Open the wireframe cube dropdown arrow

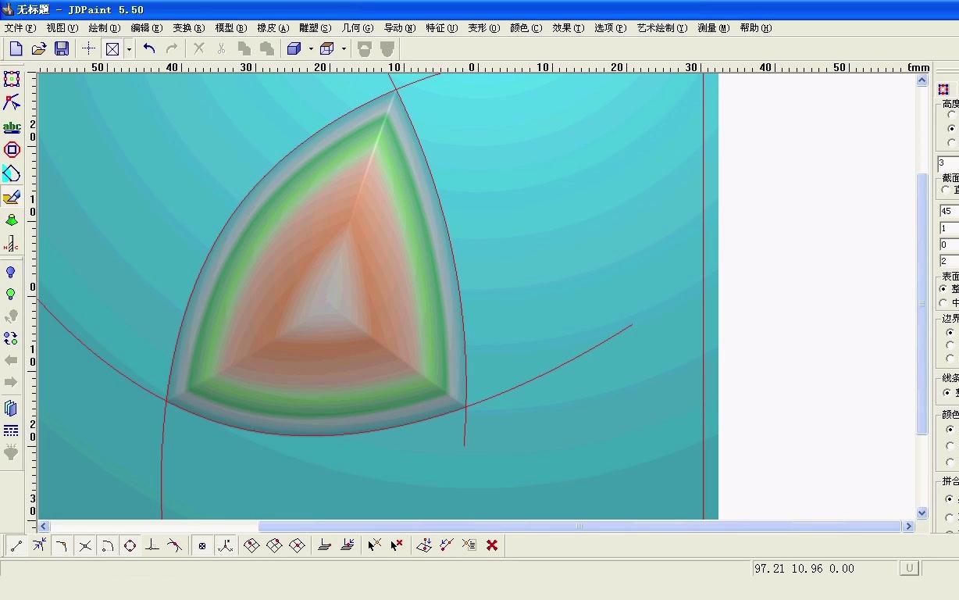[x=344, y=48]
